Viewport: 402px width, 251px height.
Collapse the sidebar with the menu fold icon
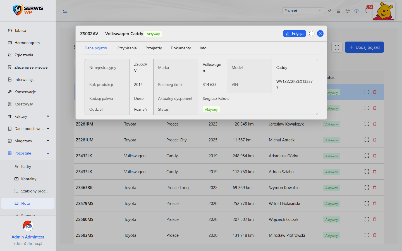pos(65,11)
